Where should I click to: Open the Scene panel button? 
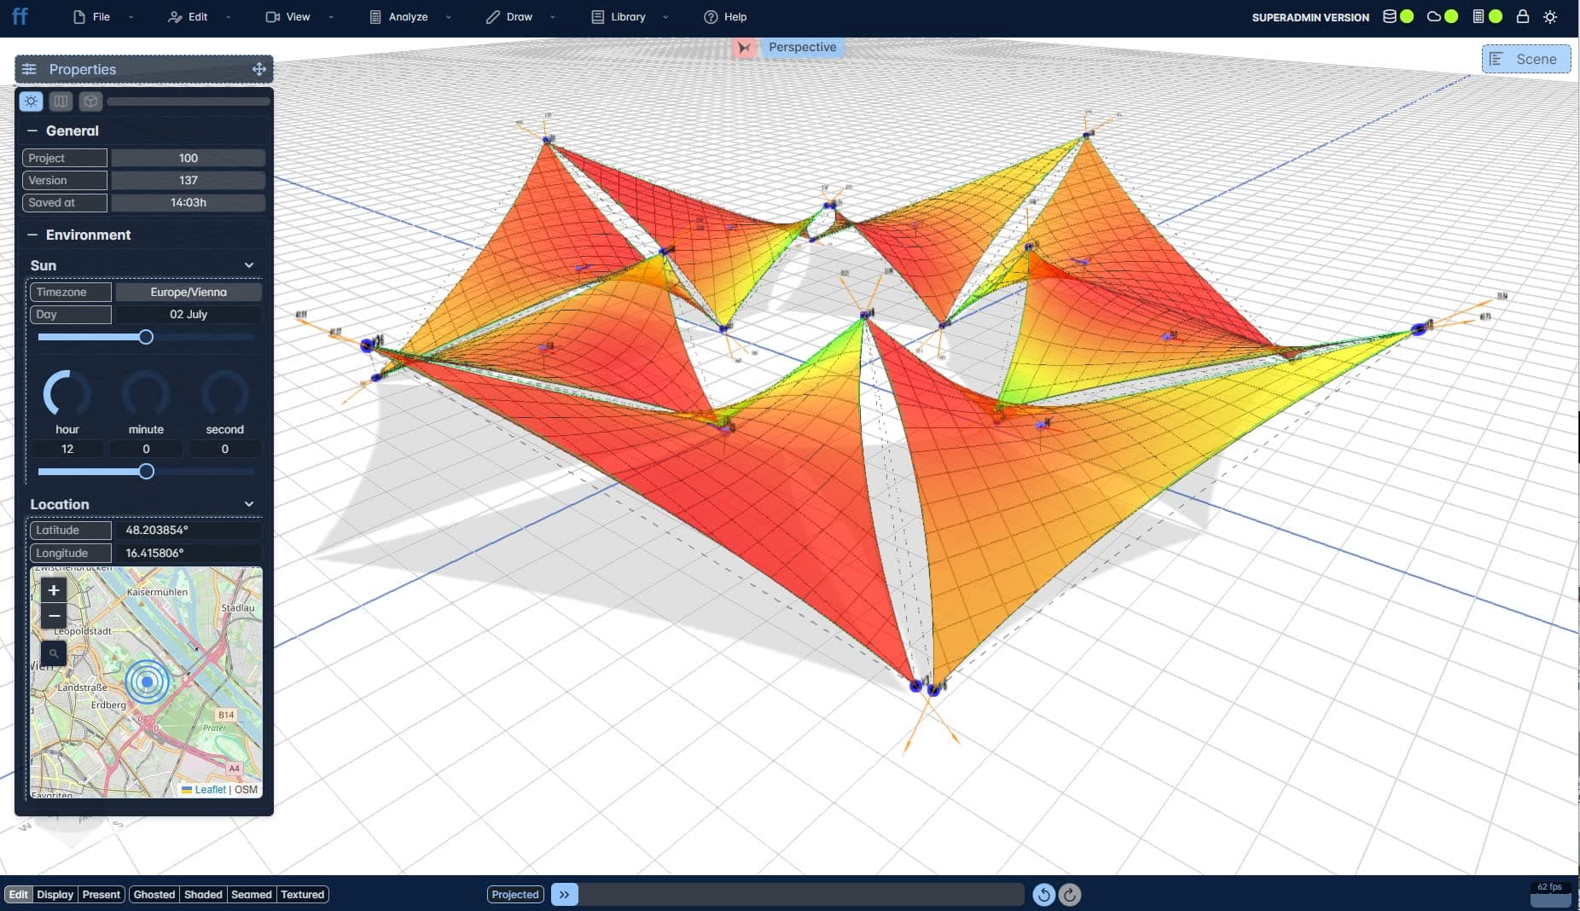[x=1525, y=59]
